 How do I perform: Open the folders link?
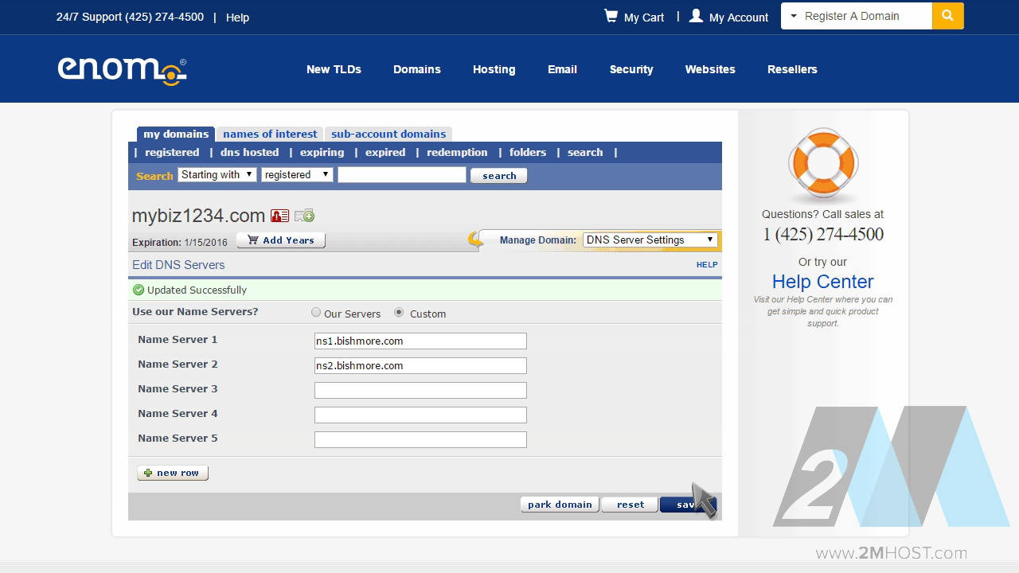(x=528, y=152)
